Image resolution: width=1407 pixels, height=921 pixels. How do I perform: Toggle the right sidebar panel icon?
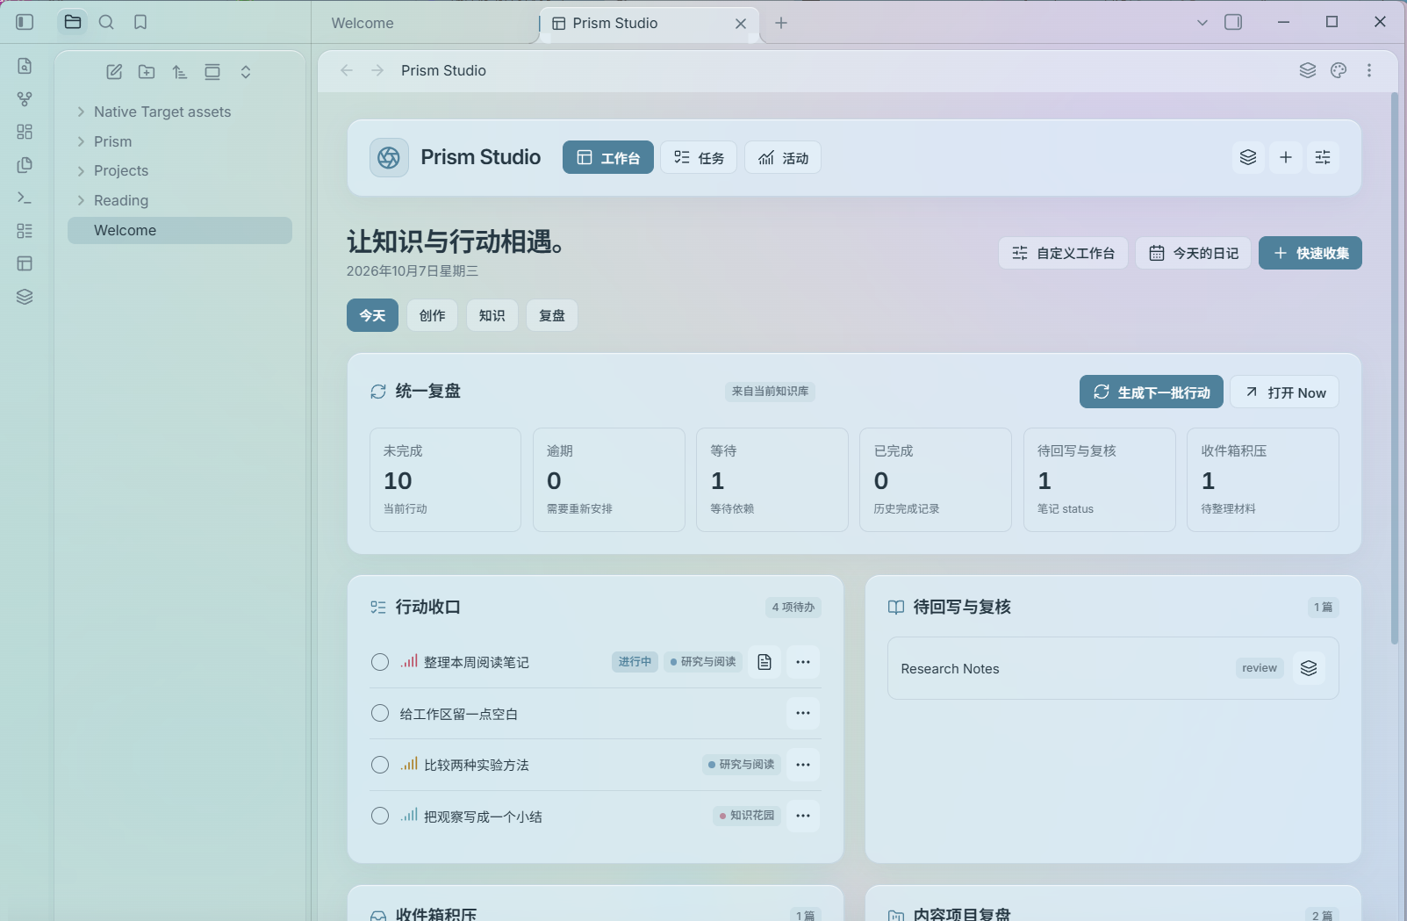pyautogui.click(x=1233, y=22)
